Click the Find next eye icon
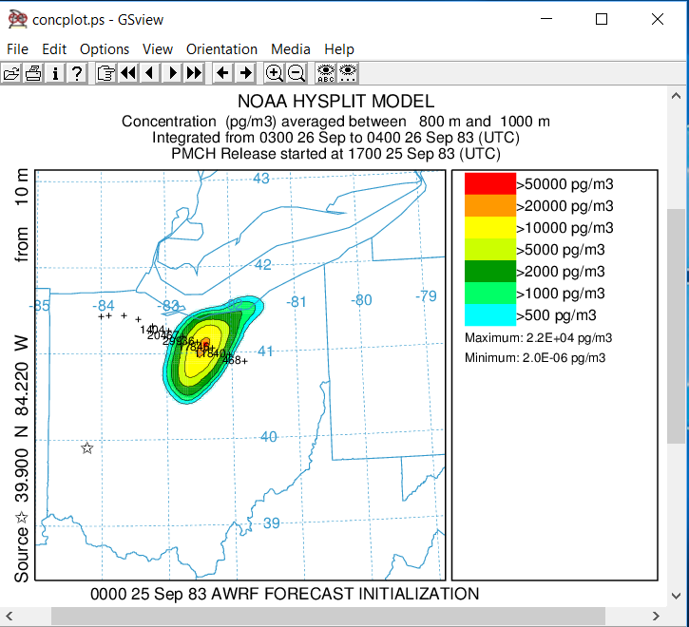 [x=348, y=73]
